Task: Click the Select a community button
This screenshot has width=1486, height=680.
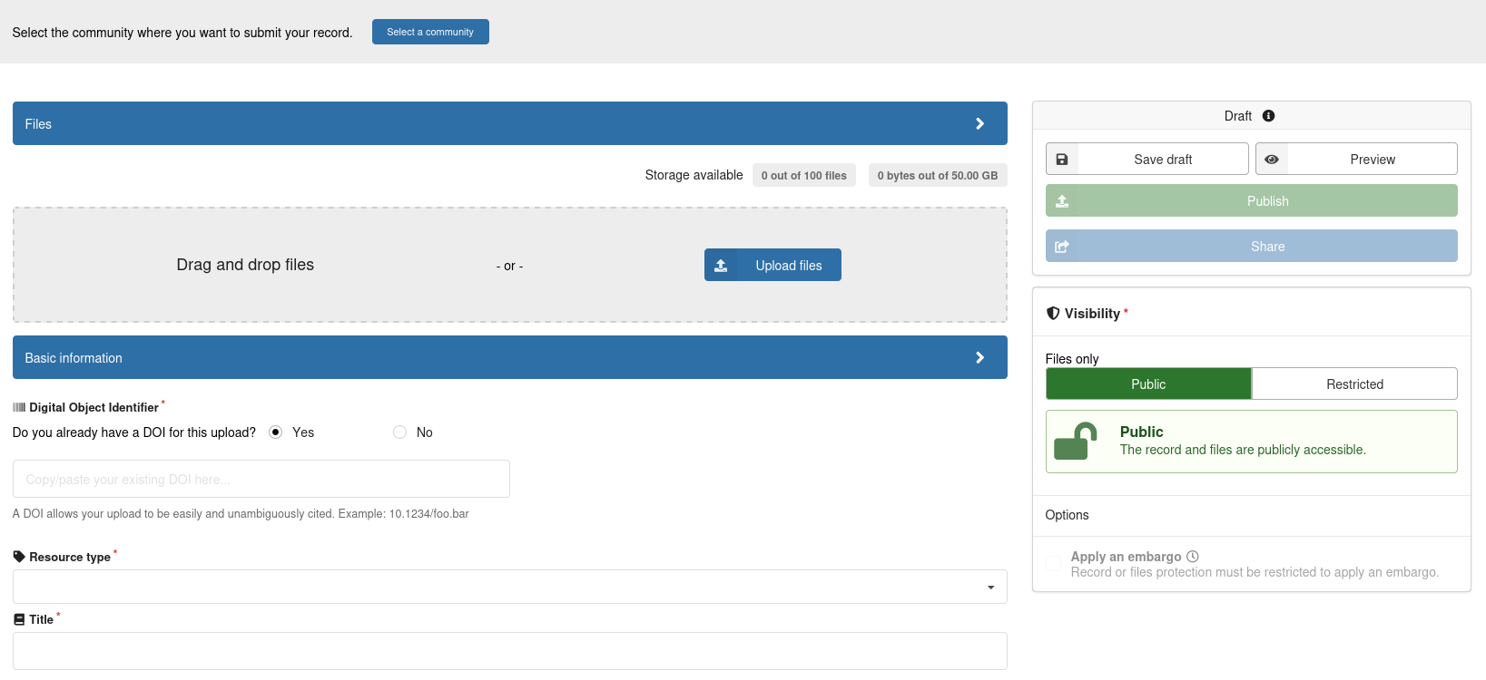Action: pyautogui.click(x=430, y=32)
